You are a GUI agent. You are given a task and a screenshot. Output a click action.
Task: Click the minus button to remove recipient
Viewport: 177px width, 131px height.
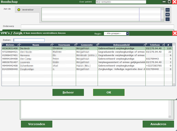pyautogui.click(x=168, y=19)
